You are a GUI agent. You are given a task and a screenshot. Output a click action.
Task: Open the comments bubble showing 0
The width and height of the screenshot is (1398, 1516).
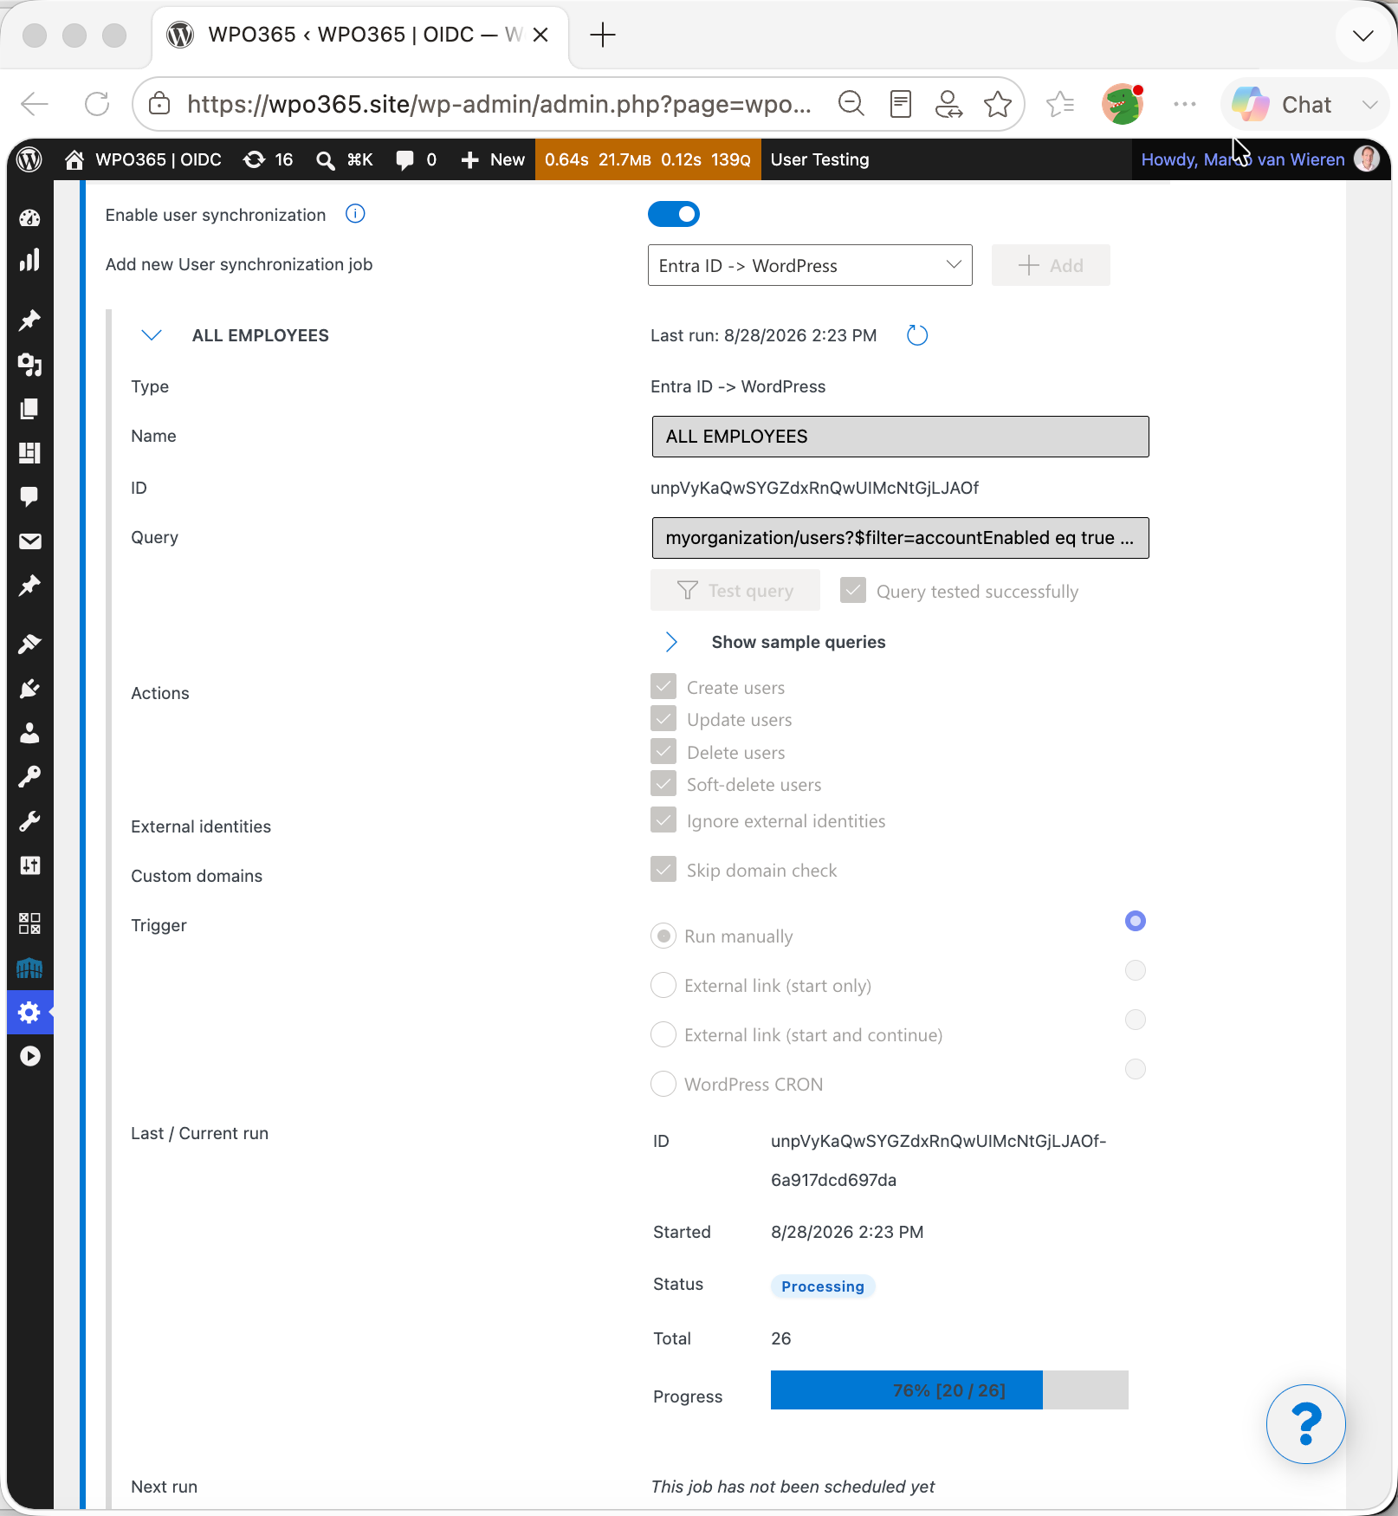click(417, 159)
